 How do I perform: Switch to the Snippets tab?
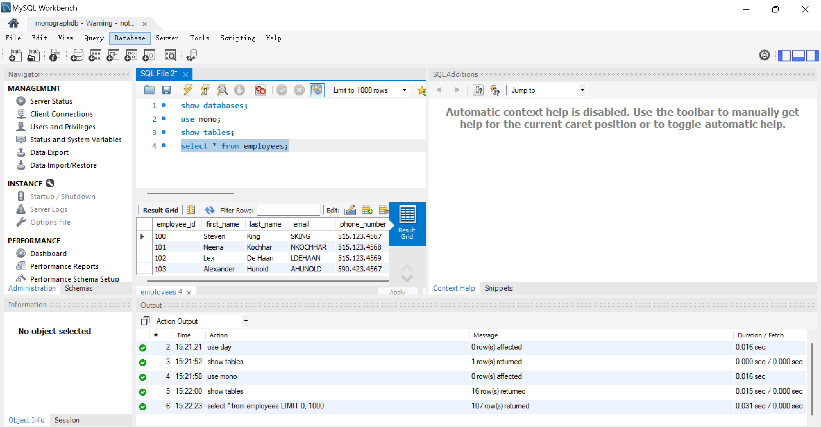tap(499, 288)
